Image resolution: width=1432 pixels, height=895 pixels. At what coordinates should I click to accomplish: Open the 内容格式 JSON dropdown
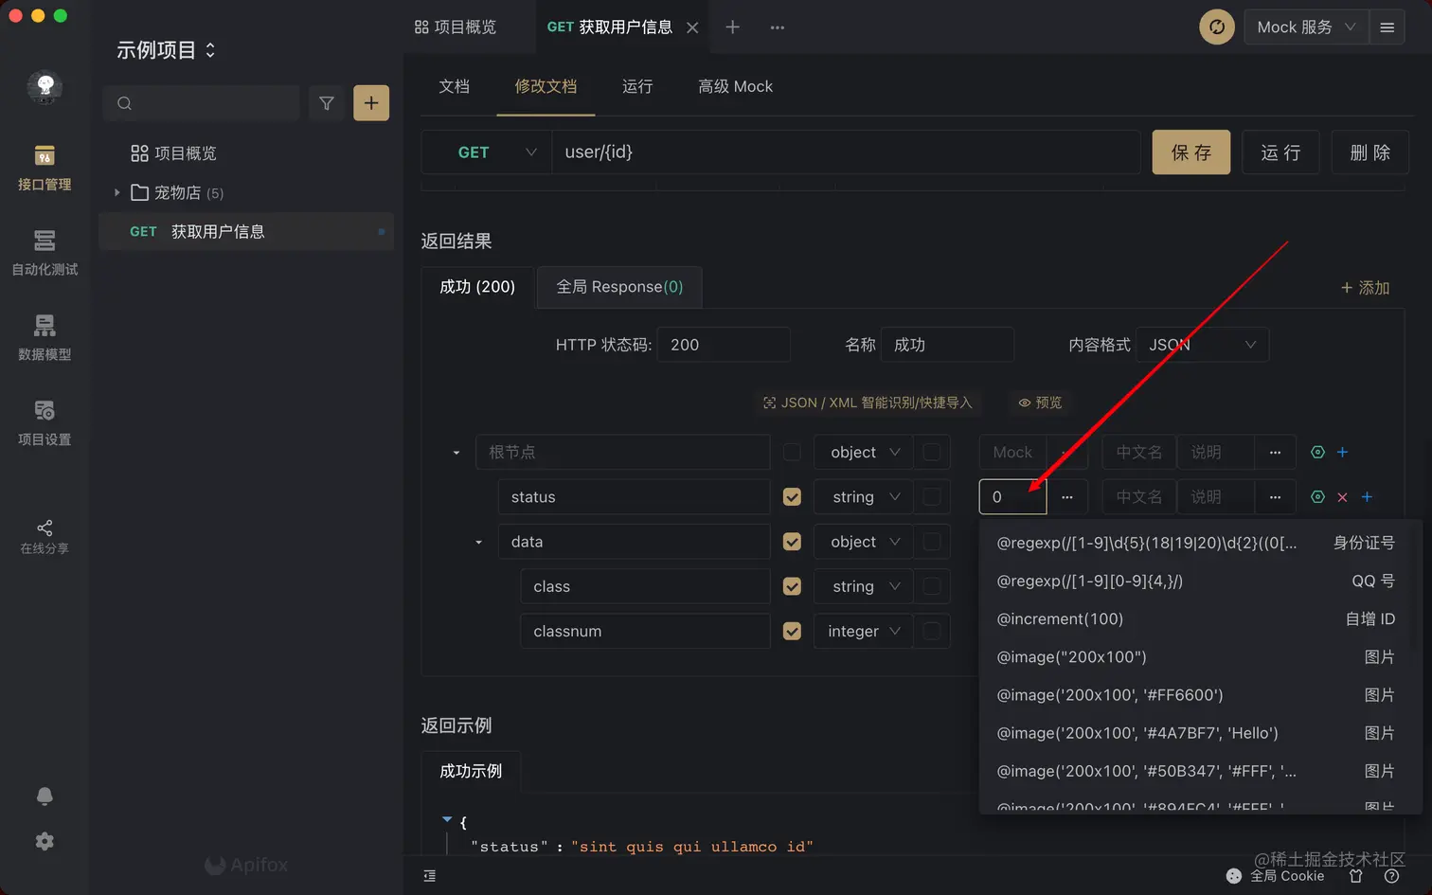point(1203,345)
